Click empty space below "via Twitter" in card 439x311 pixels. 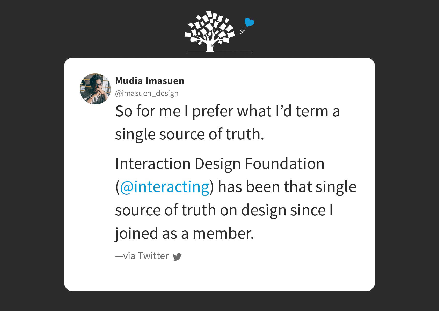[x=220, y=276]
